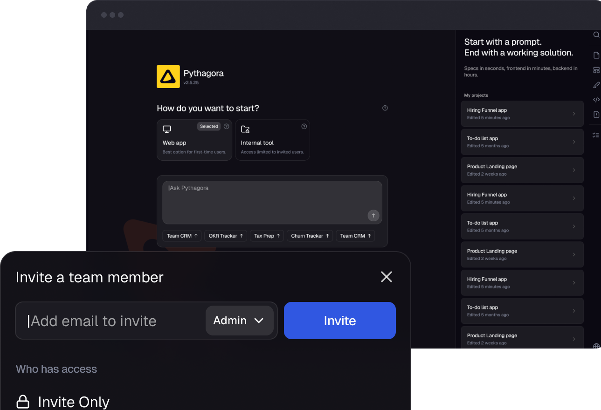Click the Invite Only access setting

click(x=63, y=402)
